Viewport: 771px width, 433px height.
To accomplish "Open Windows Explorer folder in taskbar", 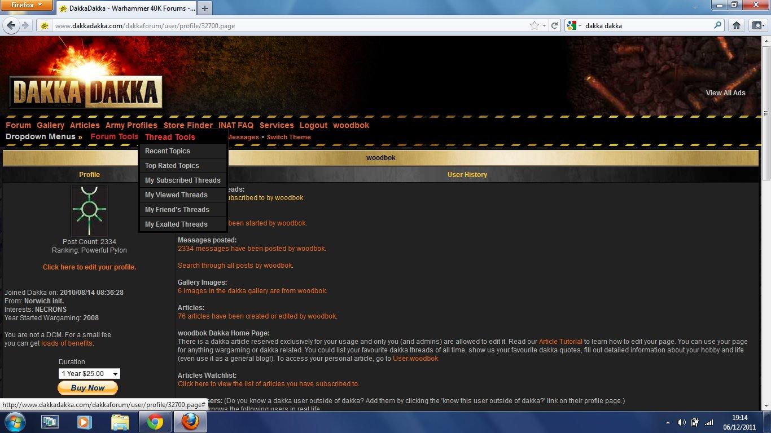I will coord(120,422).
